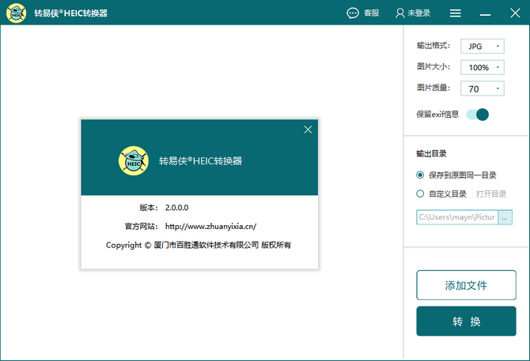Close the main application window
The image size is (530, 361).
515,13
